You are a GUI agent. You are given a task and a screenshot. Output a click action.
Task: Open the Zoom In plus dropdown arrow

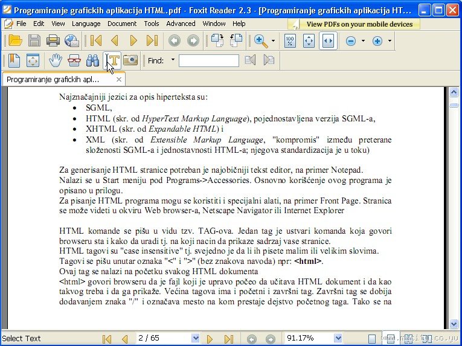click(390, 41)
